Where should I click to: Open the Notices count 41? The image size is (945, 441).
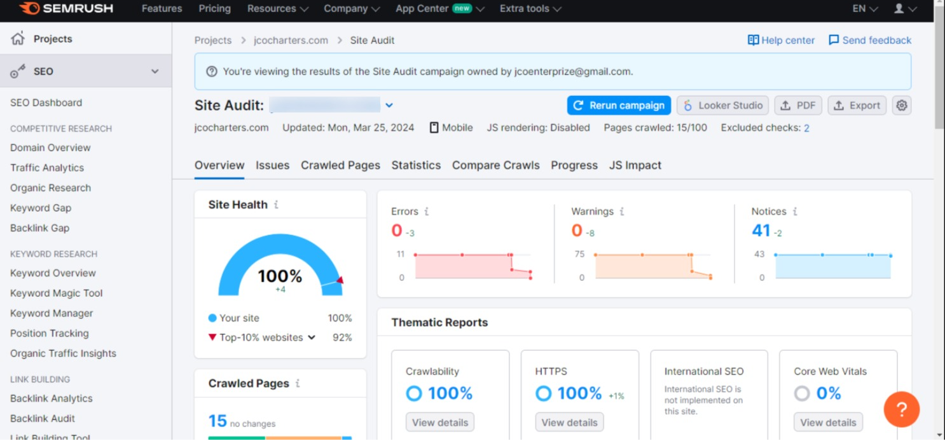pyautogui.click(x=761, y=230)
